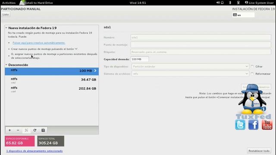Click the remove mount point minus icon
The width and height of the screenshot is (276, 155).
click(18, 130)
